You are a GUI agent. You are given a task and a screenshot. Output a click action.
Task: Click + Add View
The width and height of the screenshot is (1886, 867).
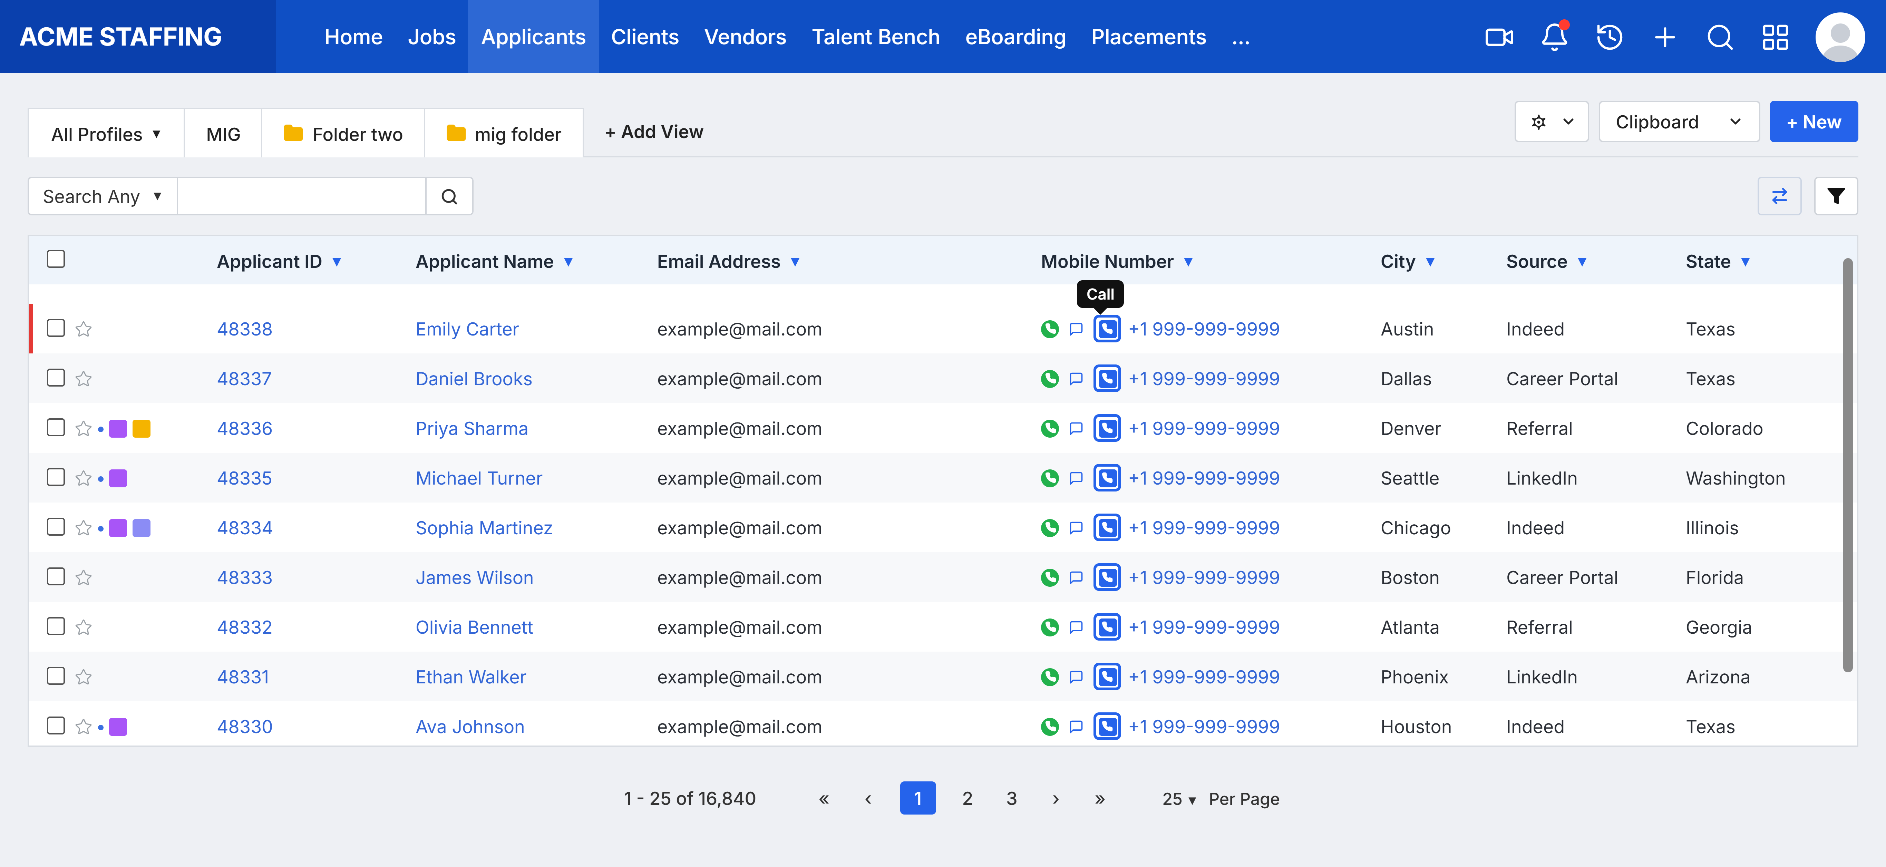(x=654, y=132)
